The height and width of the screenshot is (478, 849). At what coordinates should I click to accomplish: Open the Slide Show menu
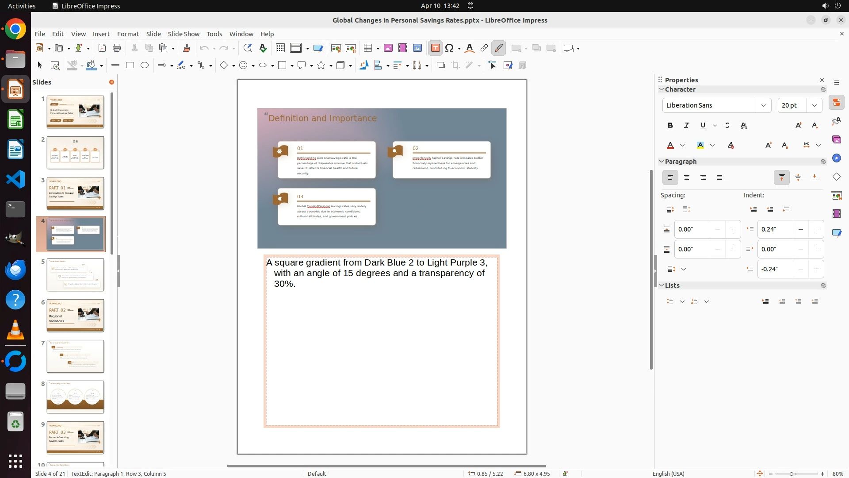pos(184,34)
